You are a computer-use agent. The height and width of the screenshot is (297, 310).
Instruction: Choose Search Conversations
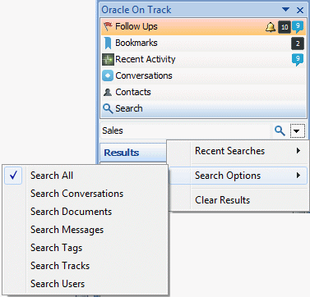tap(86, 194)
